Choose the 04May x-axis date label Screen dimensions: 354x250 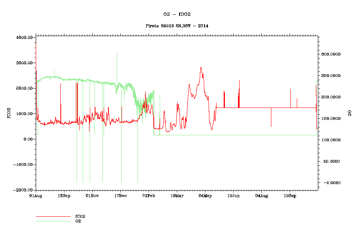click(205, 196)
